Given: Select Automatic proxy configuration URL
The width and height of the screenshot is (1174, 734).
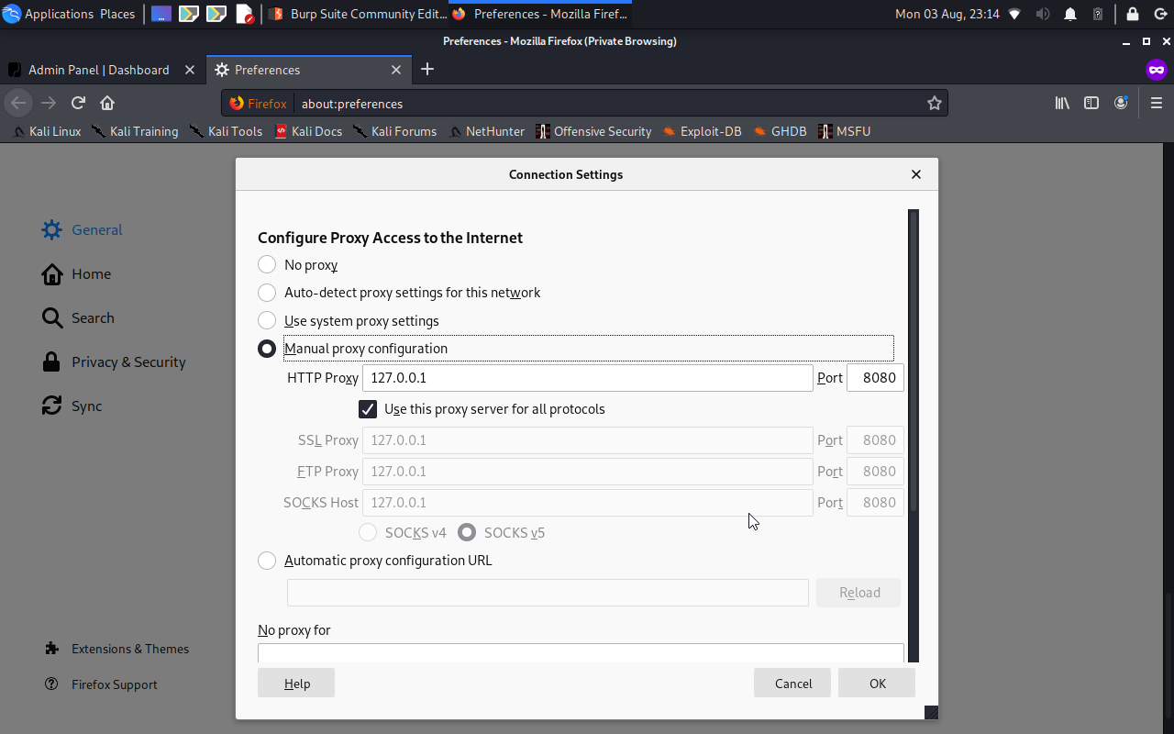Looking at the screenshot, I should (x=267, y=561).
